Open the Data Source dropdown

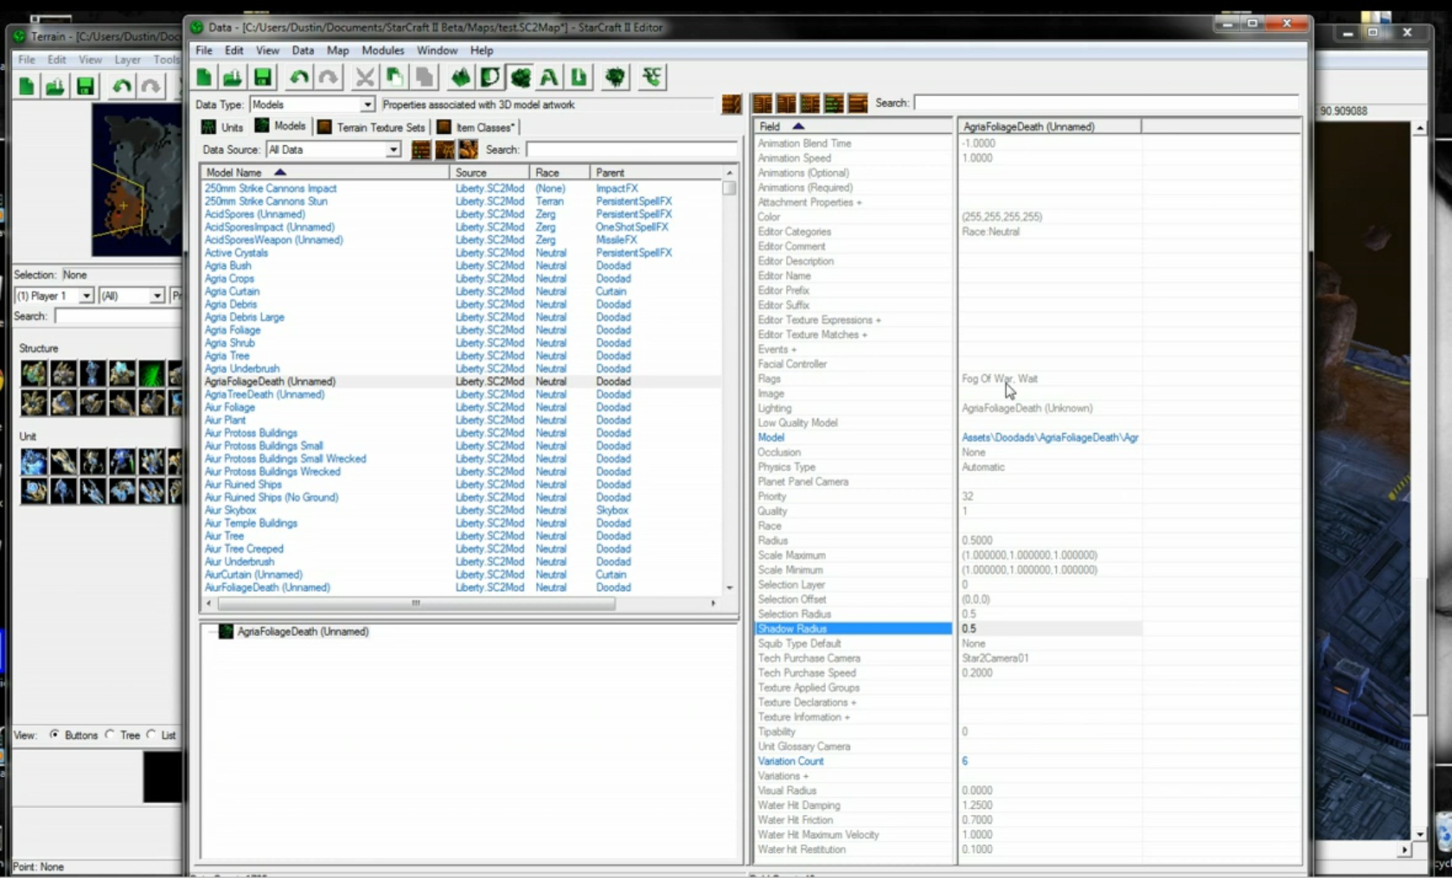click(393, 150)
